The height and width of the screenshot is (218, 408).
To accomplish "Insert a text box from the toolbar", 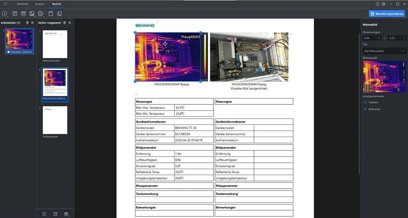I will (15, 14).
